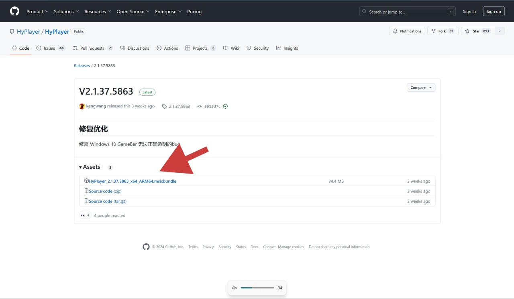The width and height of the screenshot is (514, 299).
Task: Open the Compare dropdown
Action: [421, 87]
